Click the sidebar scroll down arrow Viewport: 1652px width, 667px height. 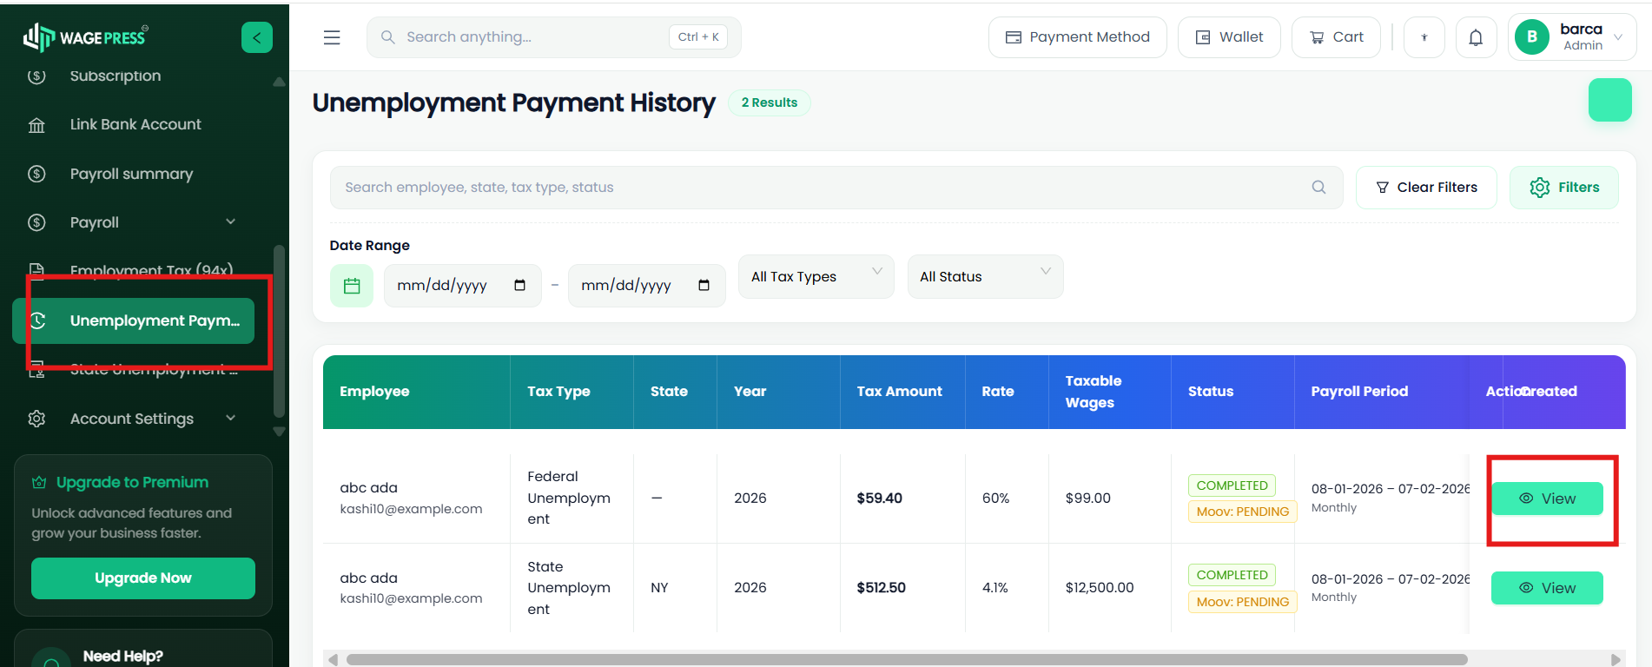[279, 431]
